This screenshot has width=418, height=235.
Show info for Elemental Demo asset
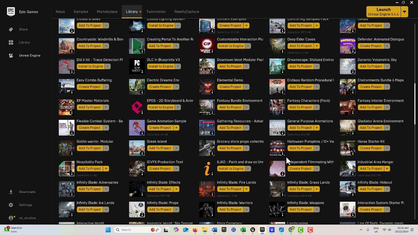pos(212,92)
